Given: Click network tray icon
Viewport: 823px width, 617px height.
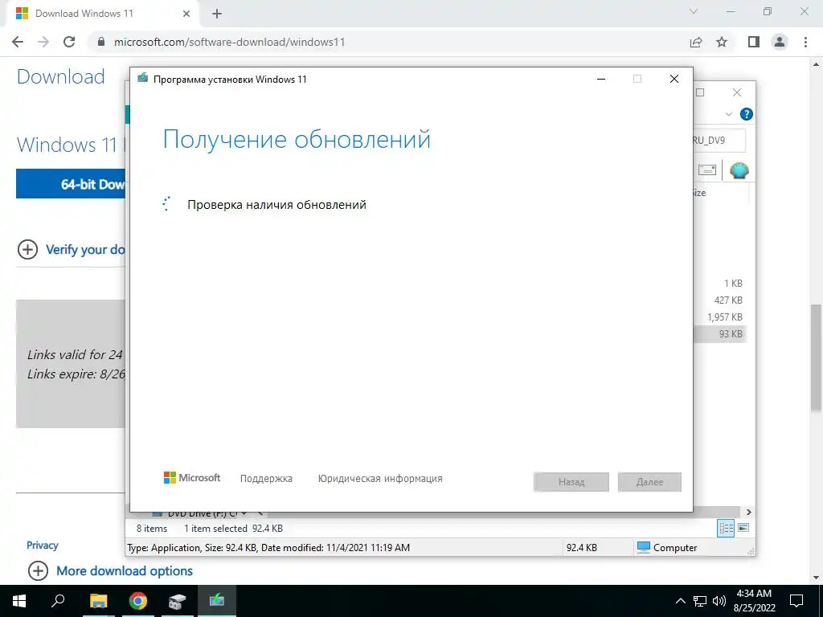Looking at the screenshot, I should (x=700, y=601).
